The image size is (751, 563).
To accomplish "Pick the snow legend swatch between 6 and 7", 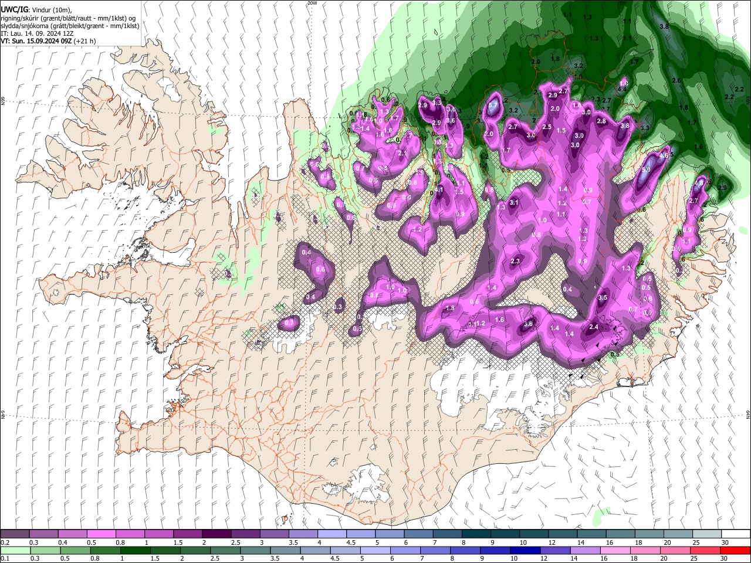I will click(418, 534).
